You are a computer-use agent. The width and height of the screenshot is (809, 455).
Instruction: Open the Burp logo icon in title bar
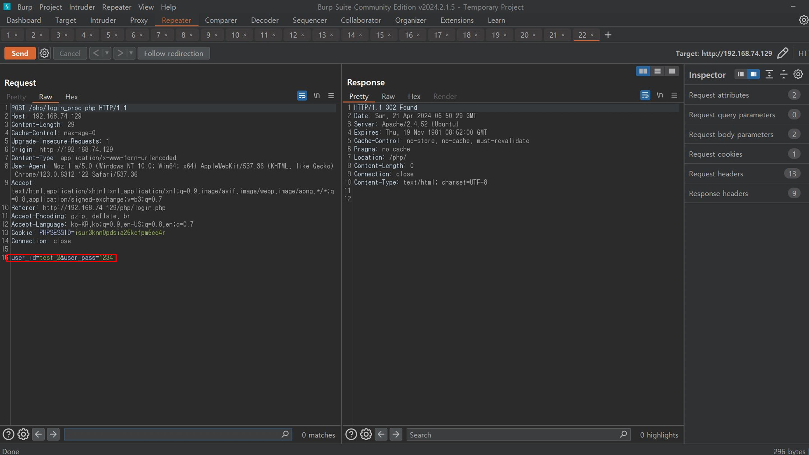point(7,6)
